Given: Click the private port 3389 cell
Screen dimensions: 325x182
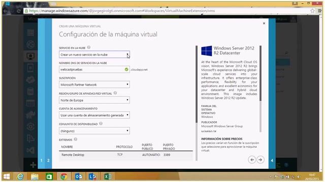Looking at the screenshot, I should 167,155.
